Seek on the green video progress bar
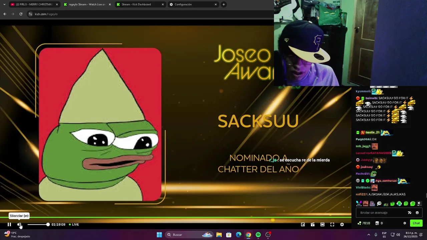This screenshot has height=240, width=427. coord(175,218)
